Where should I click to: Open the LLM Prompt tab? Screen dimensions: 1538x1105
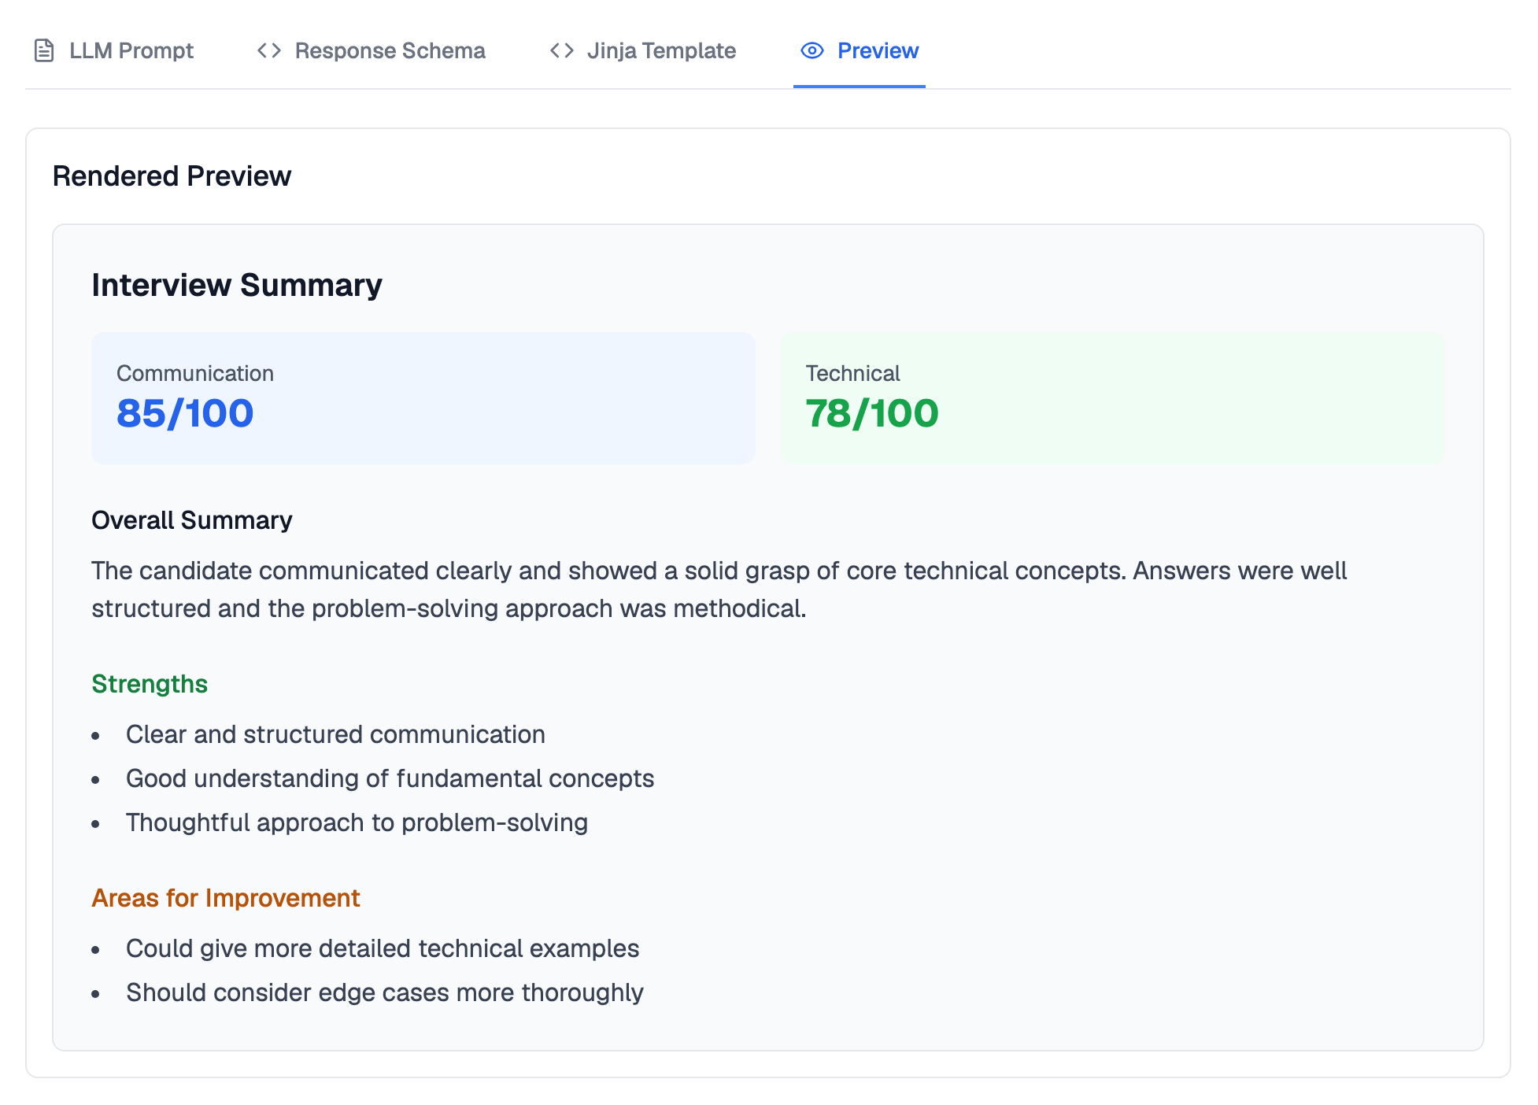[113, 50]
